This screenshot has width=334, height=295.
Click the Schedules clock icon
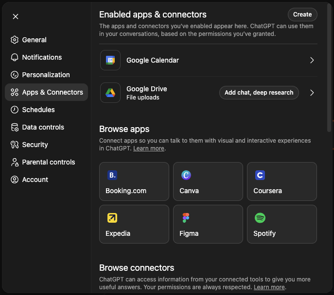[15, 110]
